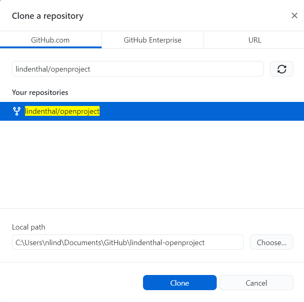Image resolution: width=304 pixels, height=302 pixels.
Task: Click empty space below the repository list
Action: (x=152, y=164)
